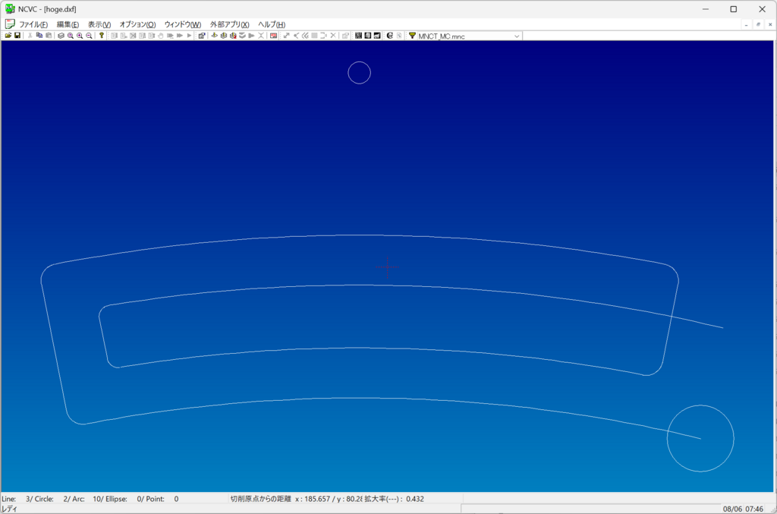Minimize the hoge.dxf child document window
Screen dimensions: 777x514
click(747, 24)
